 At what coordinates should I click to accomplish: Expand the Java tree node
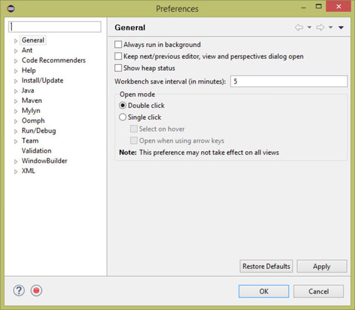16,91
